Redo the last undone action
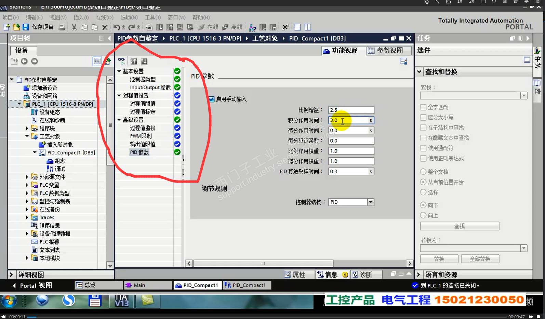Viewport: 545px width, 319px height. (132, 27)
